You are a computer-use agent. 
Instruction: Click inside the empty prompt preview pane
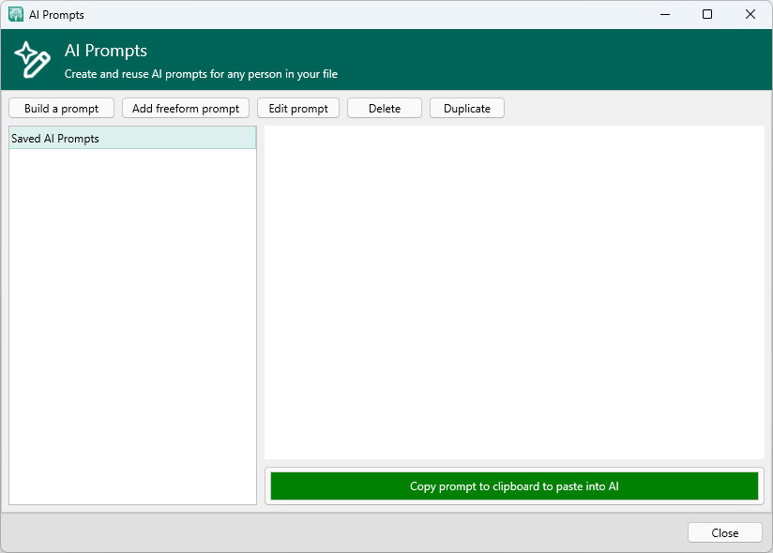(514, 292)
